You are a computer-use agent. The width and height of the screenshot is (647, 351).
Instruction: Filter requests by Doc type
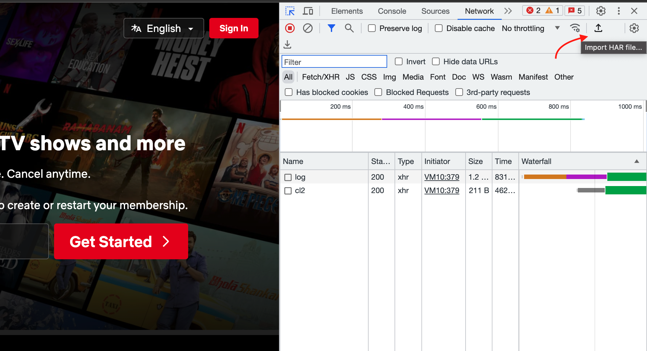point(459,77)
